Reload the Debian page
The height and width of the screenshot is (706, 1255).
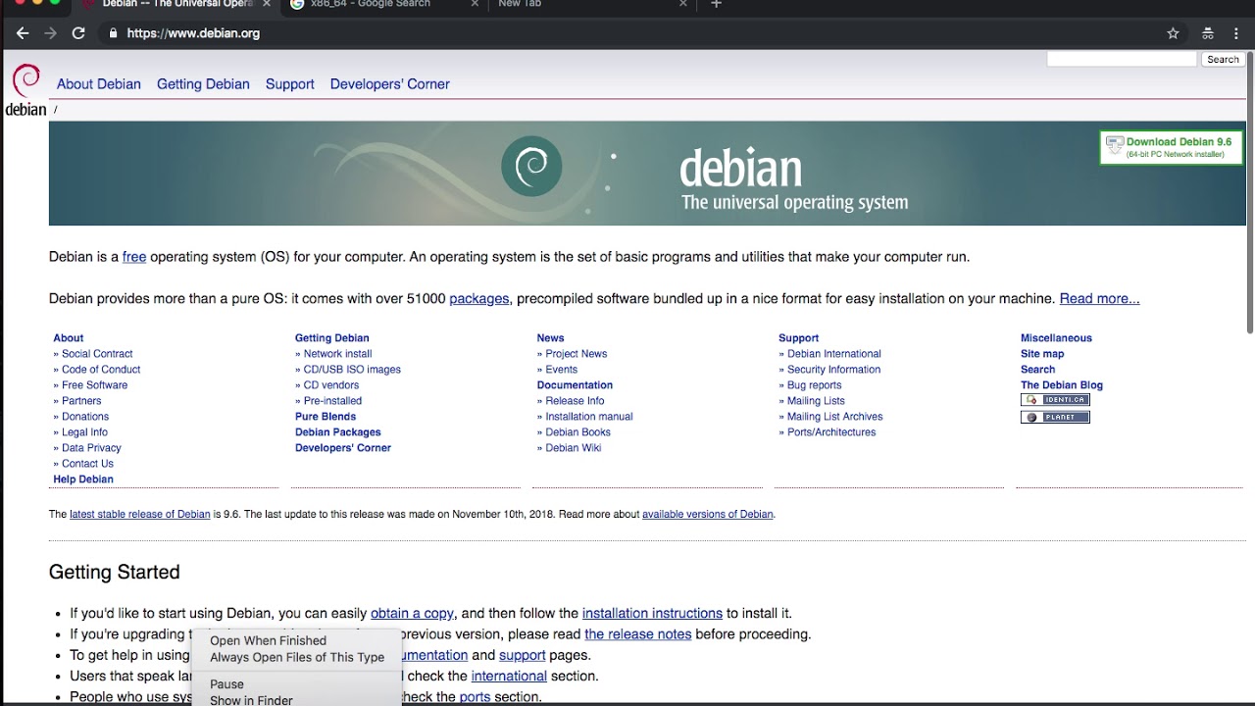point(78,33)
